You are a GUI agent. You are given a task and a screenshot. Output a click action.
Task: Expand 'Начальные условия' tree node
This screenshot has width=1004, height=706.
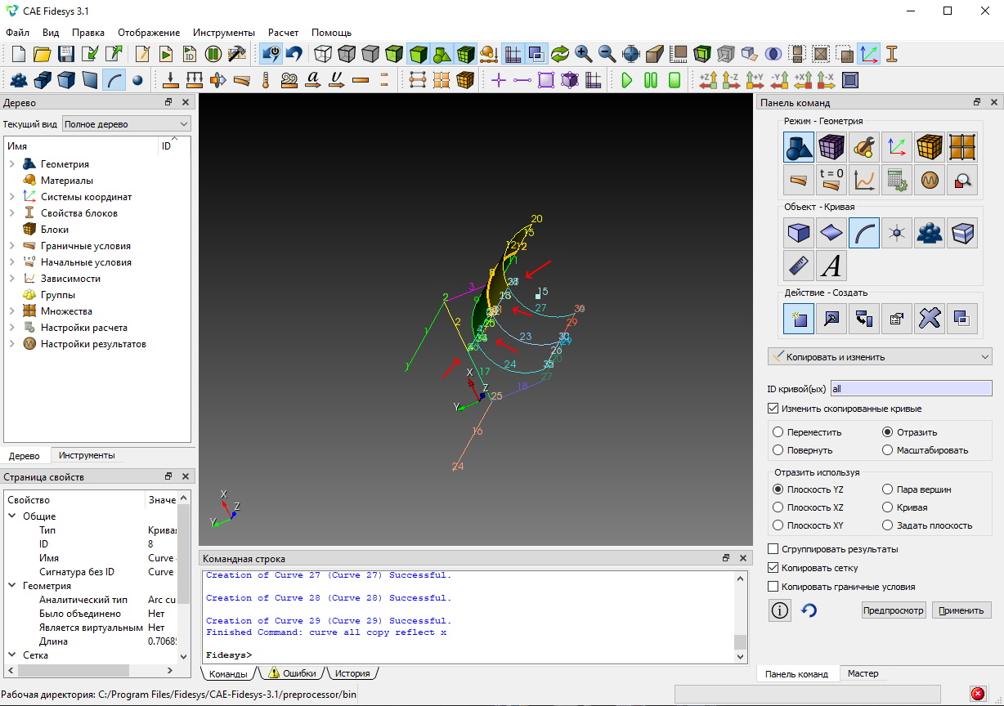coord(12,262)
